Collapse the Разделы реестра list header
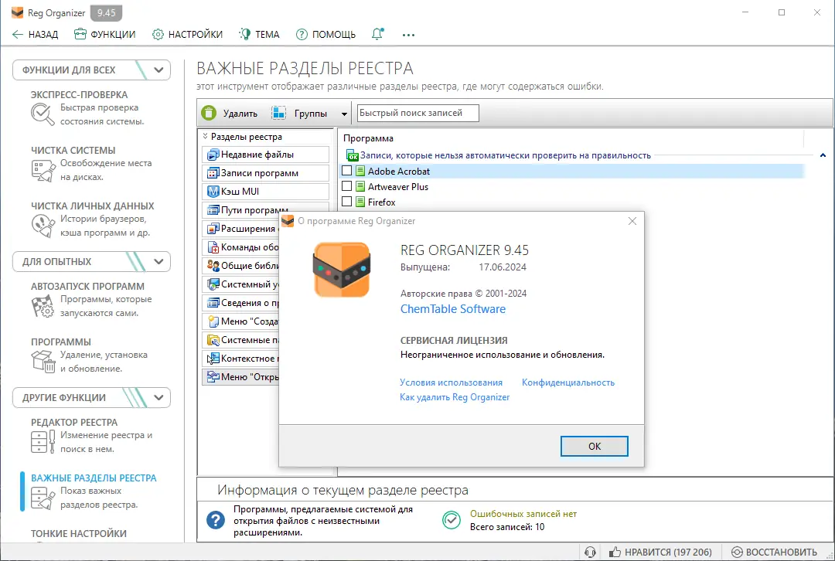The image size is (835, 561). [205, 136]
